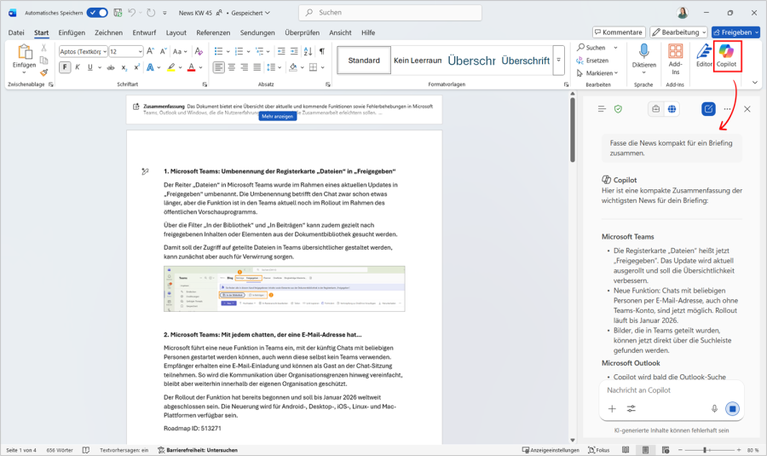Open the Datei menu
Image resolution: width=767 pixels, height=456 pixels.
(x=16, y=32)
